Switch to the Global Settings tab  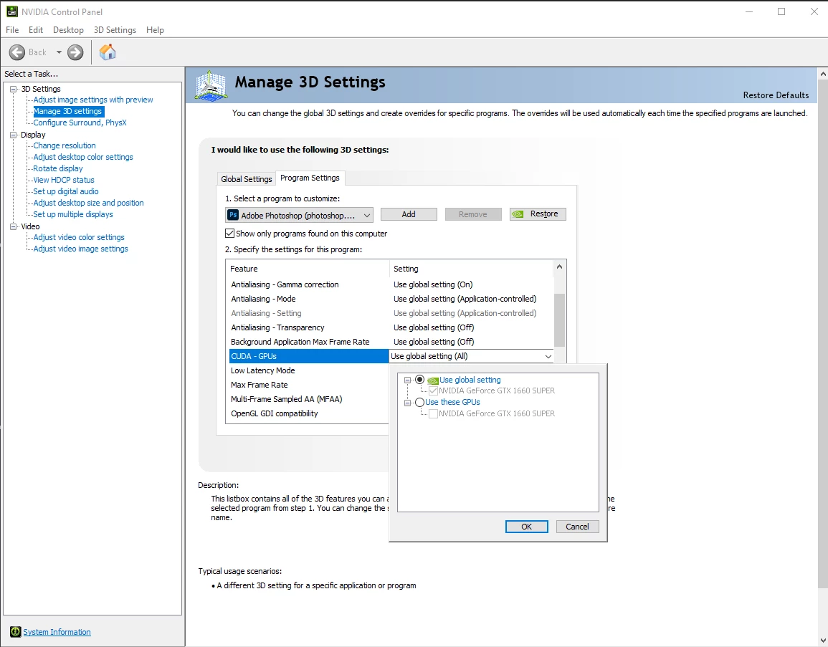pyautogui.click(x=246, y=179)
